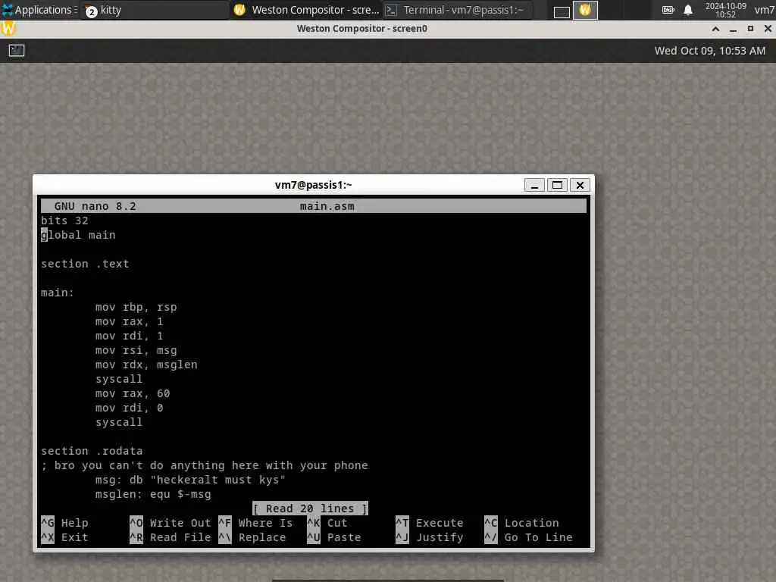Select Weston Compositor taskbar entry
This screenshot has height=582, width=776.
pos(307,10)
